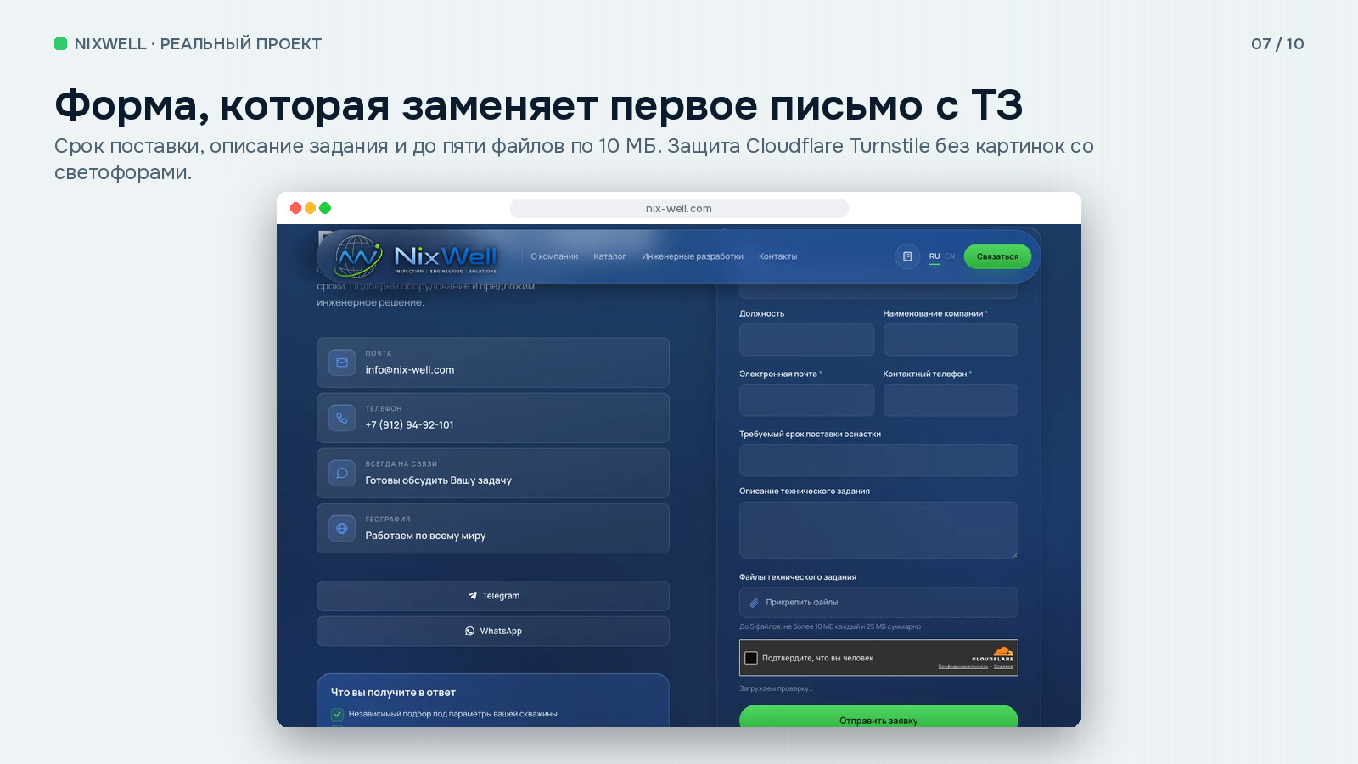Focus the Контактный телефон input field
Screen dimensions: 1358x764
click(951, 400)
